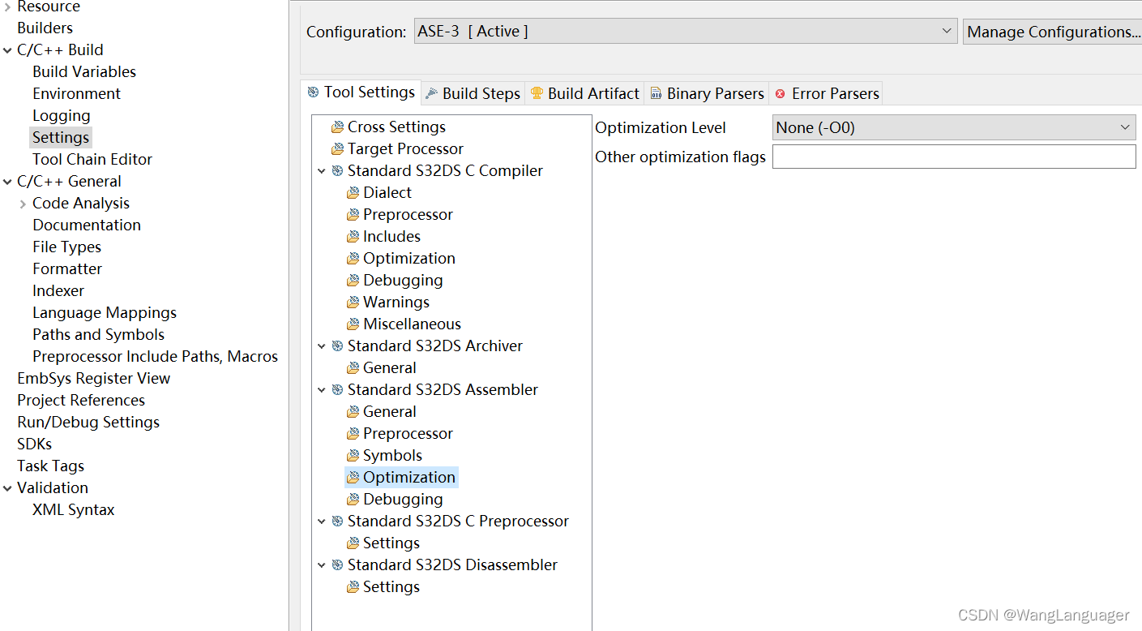Click the Cross Settings folder icon

(x=337, y=127)
